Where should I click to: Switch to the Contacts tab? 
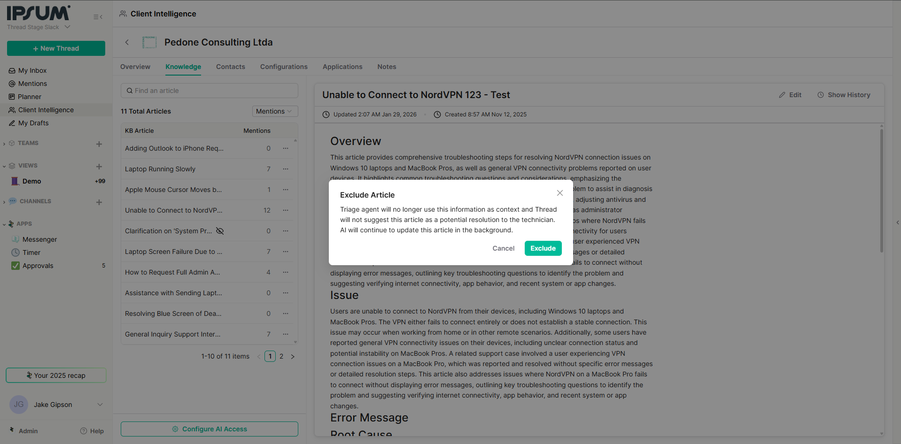[x=230, y=67]
